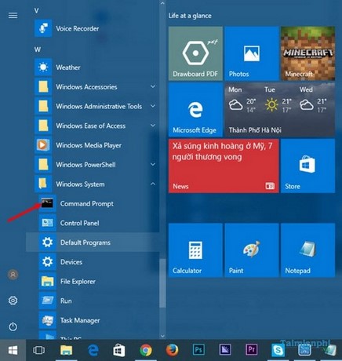Viewport: 342px width, 361px height.
Task: Click the letter 'W' section header
Action: click(38, 49)
